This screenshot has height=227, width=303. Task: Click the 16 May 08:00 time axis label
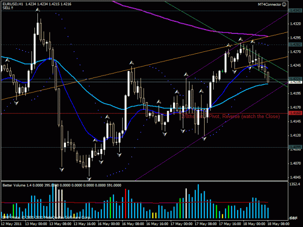pyautogui.click(x=133, y=224)
